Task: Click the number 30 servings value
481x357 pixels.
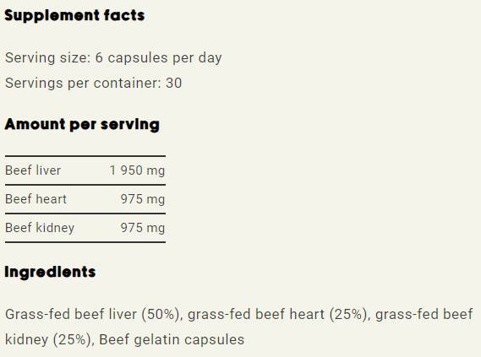Action: click(x=174, y=83)
